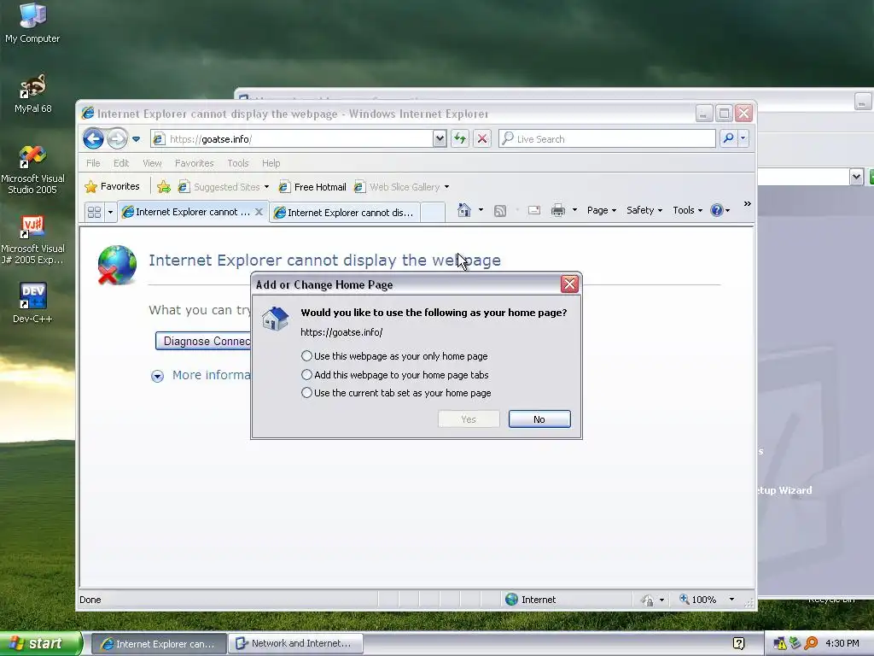Click the 100% zoom level button
This screenshot has width=874, height=656.
pos(697,600)
